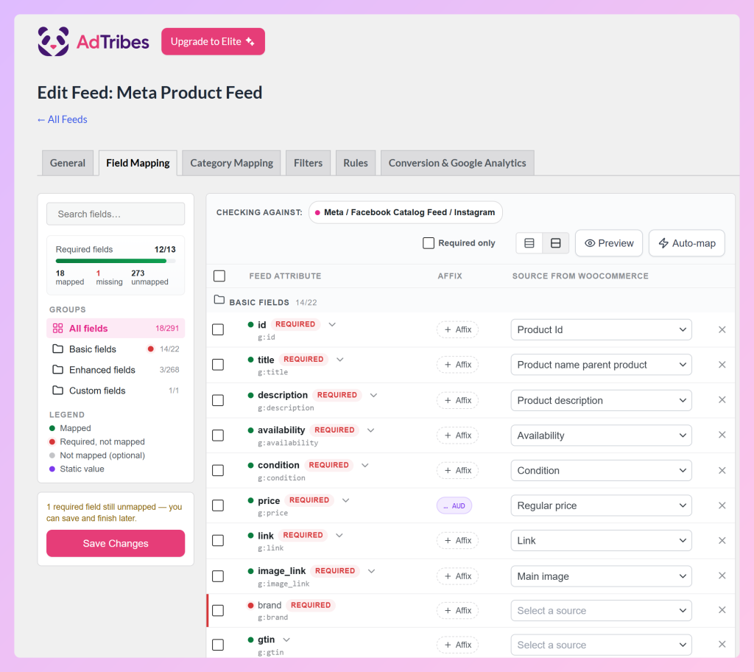Click the BASIC FIELDS section folder icon

(x=219, y=300)
